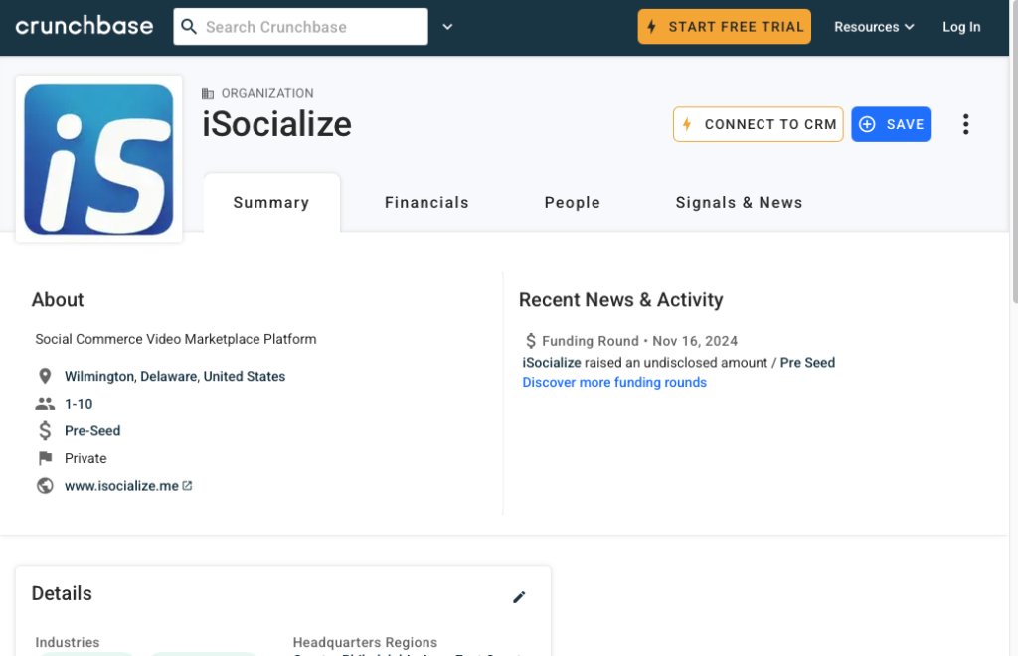Open the People tab

pyautogui.click(x=572, y=203)
